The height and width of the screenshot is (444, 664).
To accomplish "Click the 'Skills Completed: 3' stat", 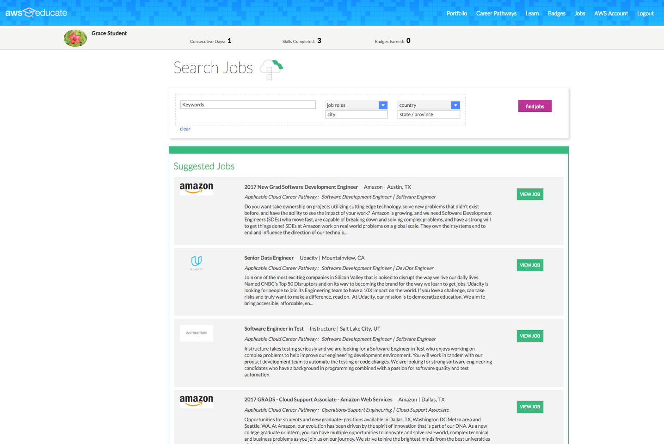I will 302,41.
